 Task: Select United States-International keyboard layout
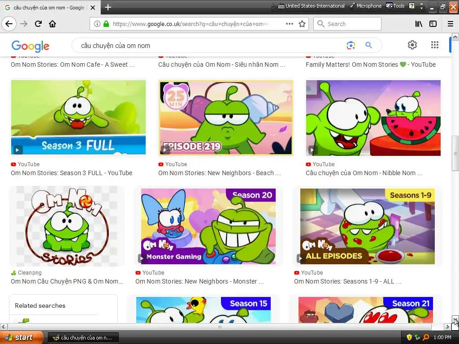pos(311,6)
